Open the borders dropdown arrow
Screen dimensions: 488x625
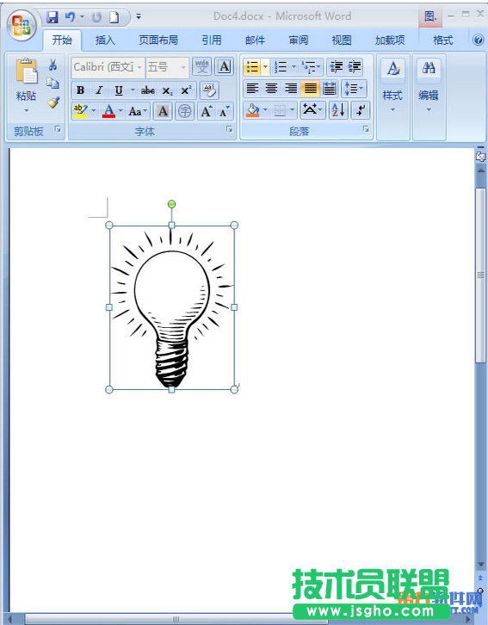293,109
